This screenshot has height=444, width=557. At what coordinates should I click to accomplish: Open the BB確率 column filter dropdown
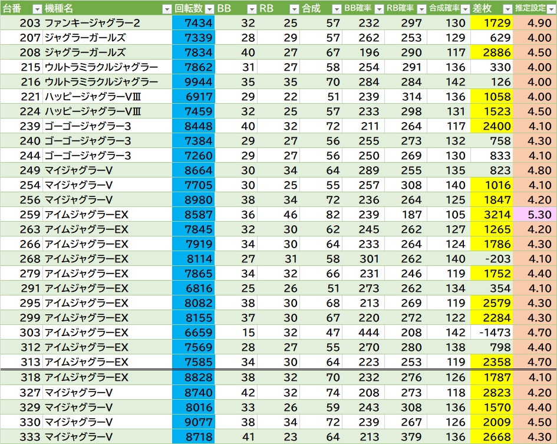[x=379, y=9]
